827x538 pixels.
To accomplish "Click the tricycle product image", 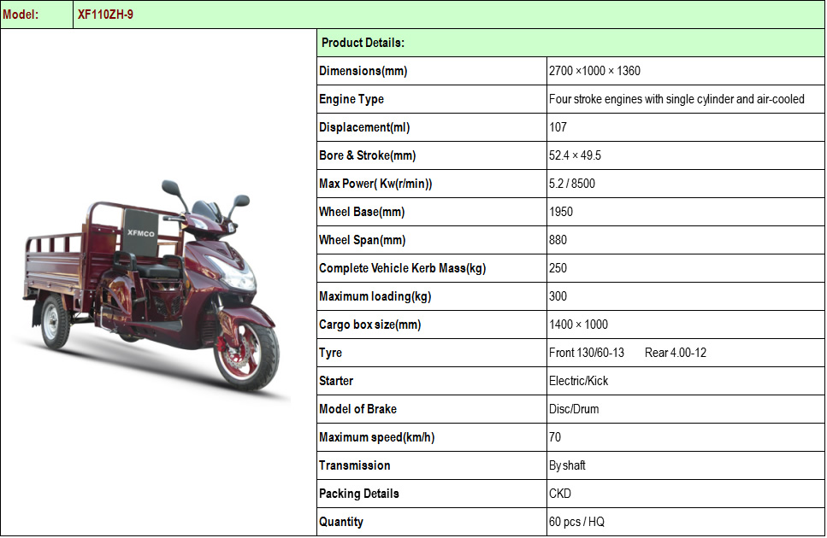I will (153, 289).
